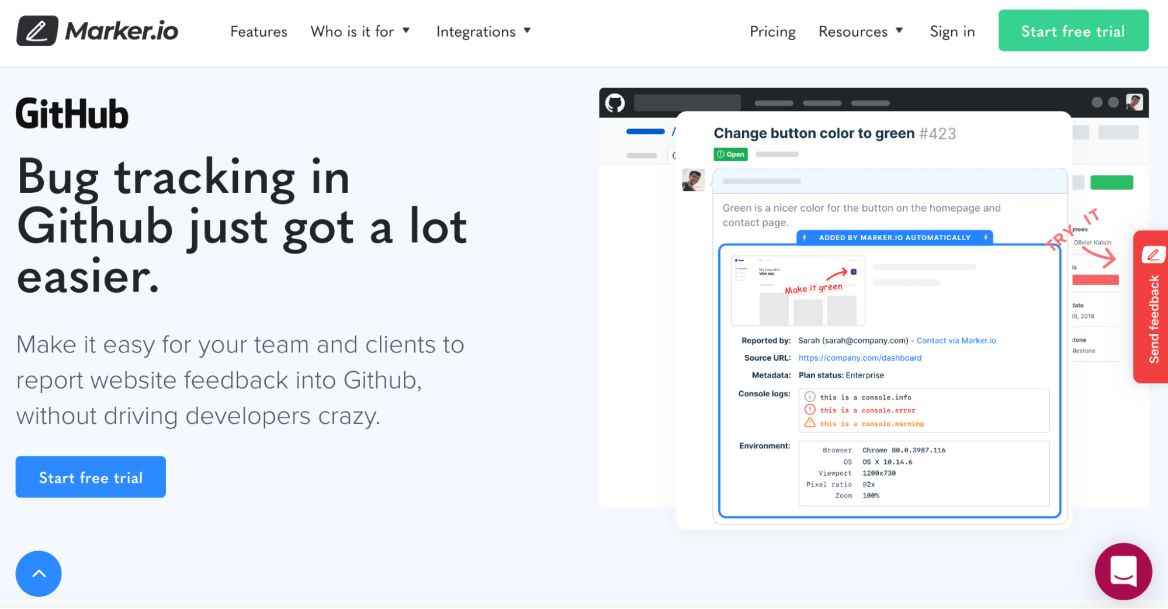This screenshot has height=609, width=1168.
Task: Expand the Who is it for dropdown
Action: [360, 32]
